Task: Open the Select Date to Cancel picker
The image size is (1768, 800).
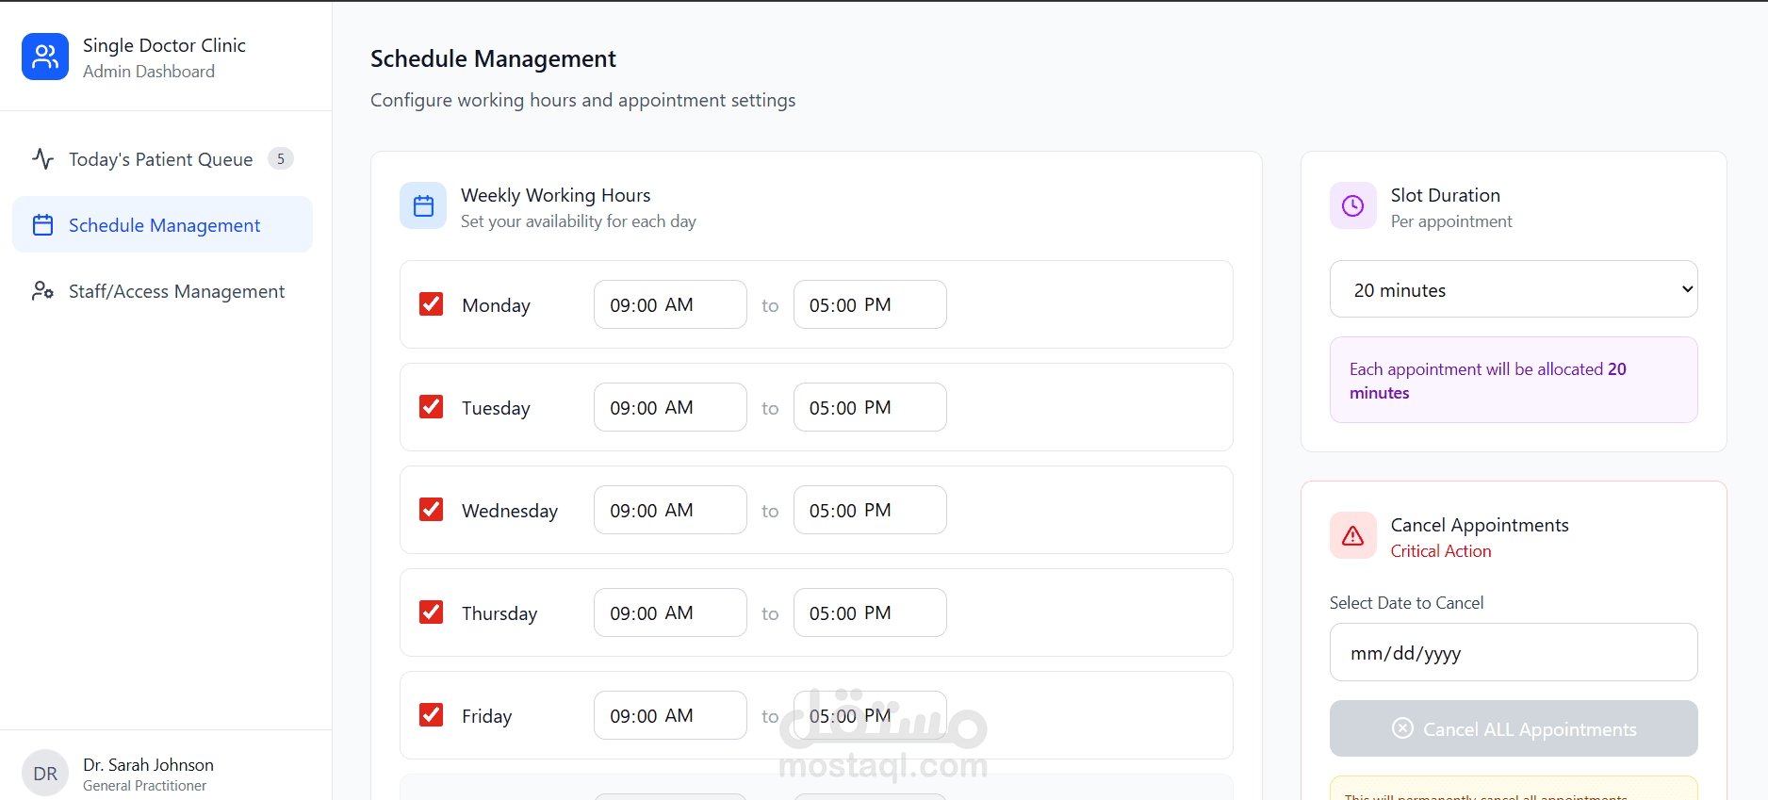Action: click(x=1513, y=652)
